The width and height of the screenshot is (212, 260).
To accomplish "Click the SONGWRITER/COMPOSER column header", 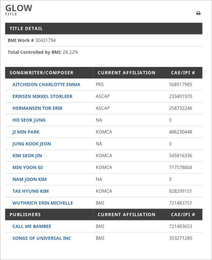I will tap(42, 73).
